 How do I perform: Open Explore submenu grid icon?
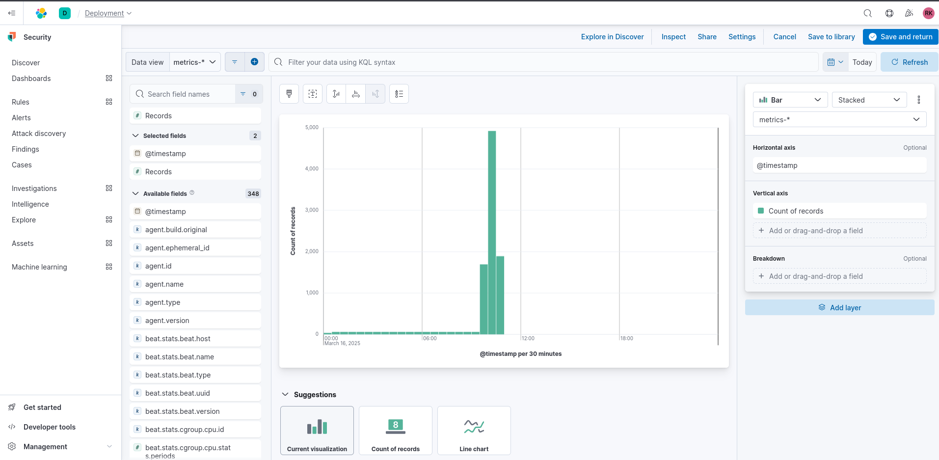[x=109, y=219]
